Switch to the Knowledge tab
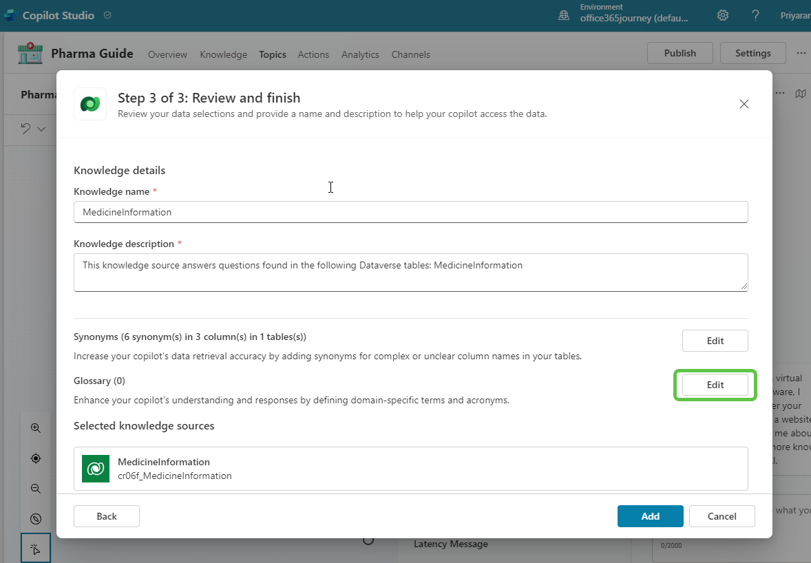Viewport: 811px width, 563px height. 223,54
